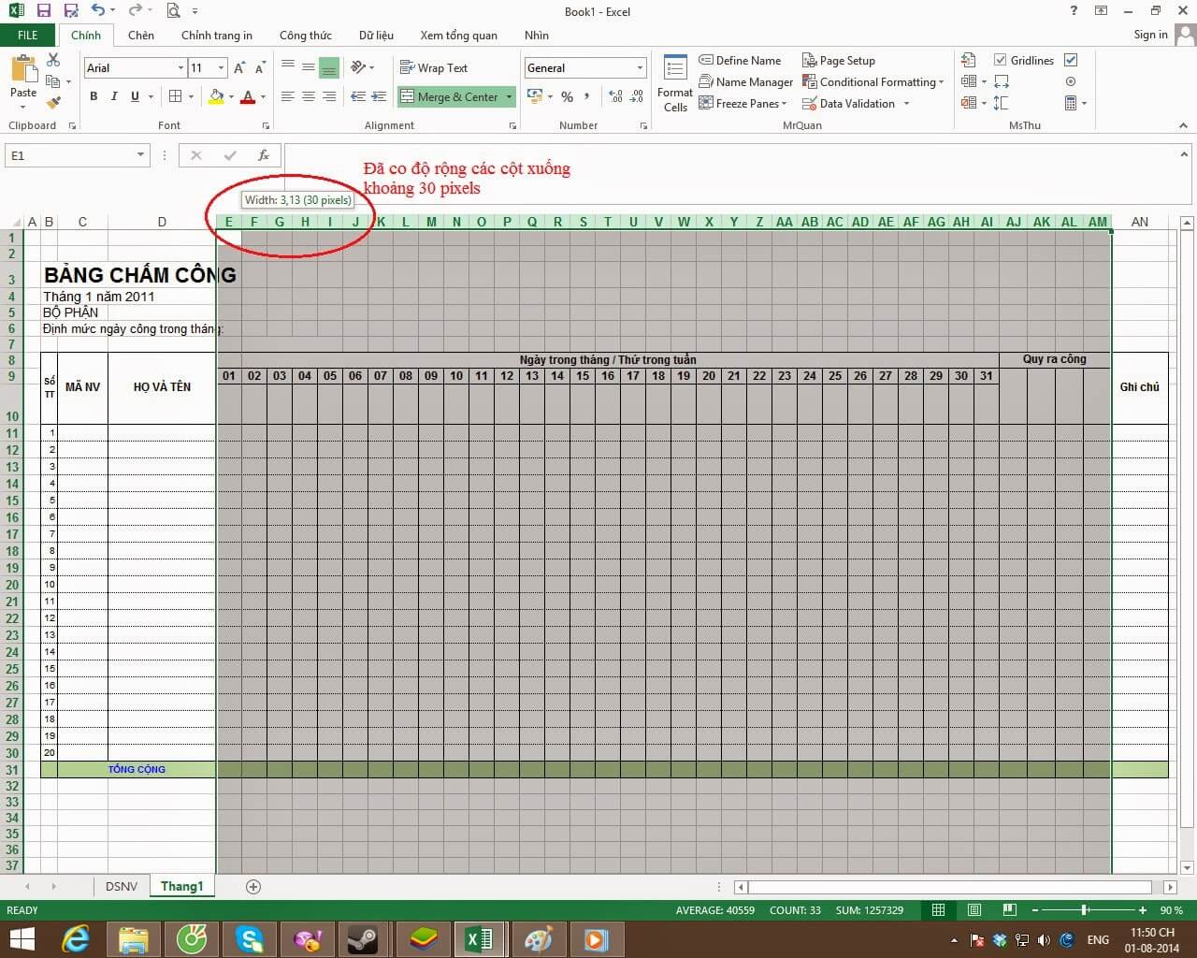Toggle bold formatting
Image resolution: width=1197 pixels, height=958 pixels.
pyautogui.click(x=93, y=96)
